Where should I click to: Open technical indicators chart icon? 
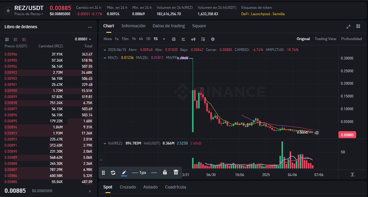[x=183, y=39]
